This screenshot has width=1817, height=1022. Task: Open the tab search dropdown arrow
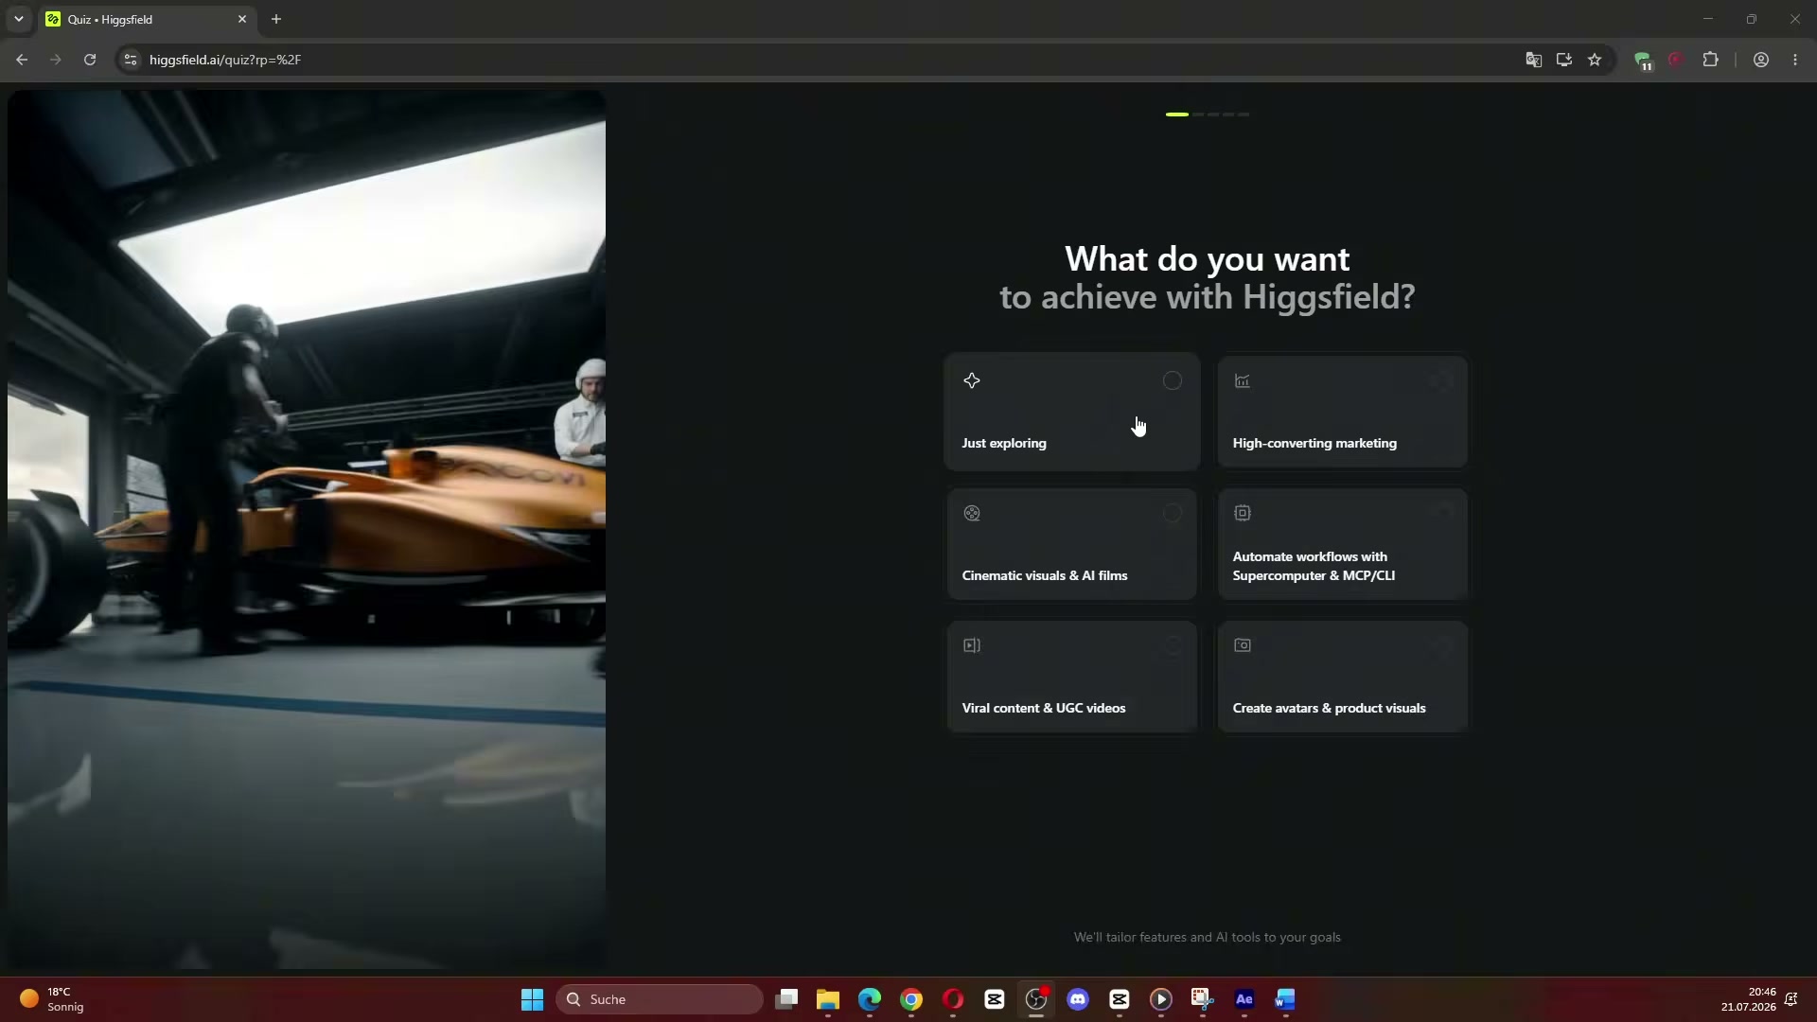click(18, 19)
